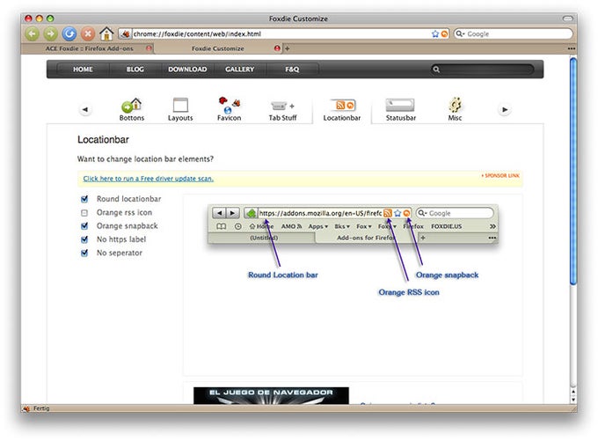Click the Foxdie status bar icon
This screenshot has height=441, width=598.
click(x=26, y=408)
